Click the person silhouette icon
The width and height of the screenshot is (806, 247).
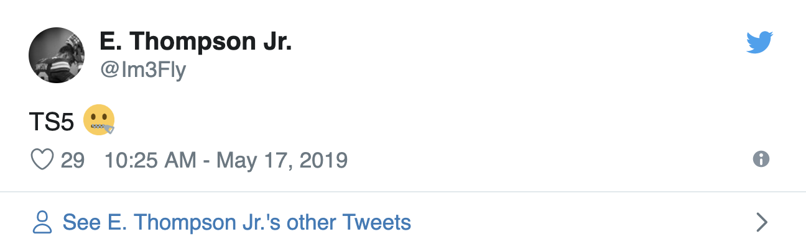[42, 222]
